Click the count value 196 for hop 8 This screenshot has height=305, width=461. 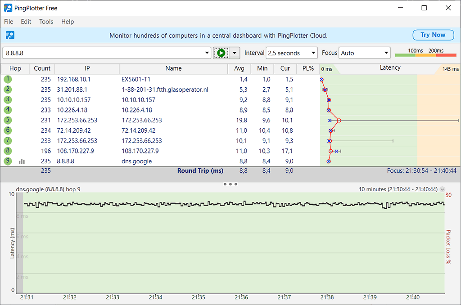pos(46,151)
